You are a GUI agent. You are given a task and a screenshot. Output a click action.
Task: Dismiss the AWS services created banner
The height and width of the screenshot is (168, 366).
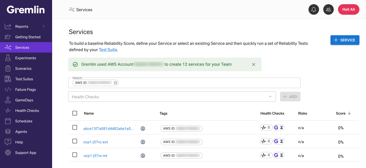[254, 64]
